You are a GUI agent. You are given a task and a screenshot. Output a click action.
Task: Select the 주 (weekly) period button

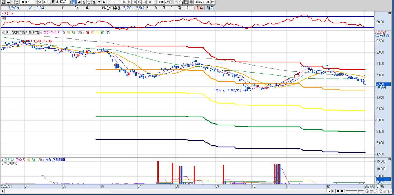[x=79, y=2]
